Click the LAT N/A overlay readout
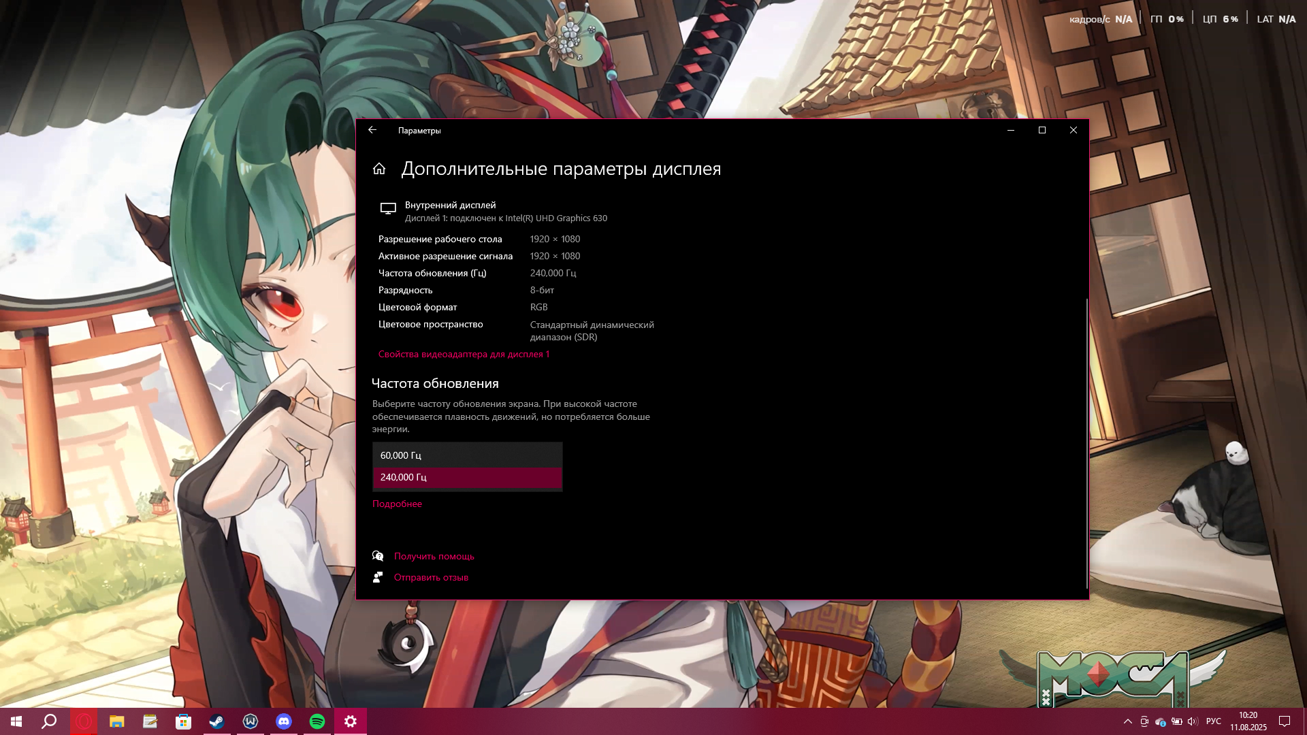 (x=1276, y=19)
